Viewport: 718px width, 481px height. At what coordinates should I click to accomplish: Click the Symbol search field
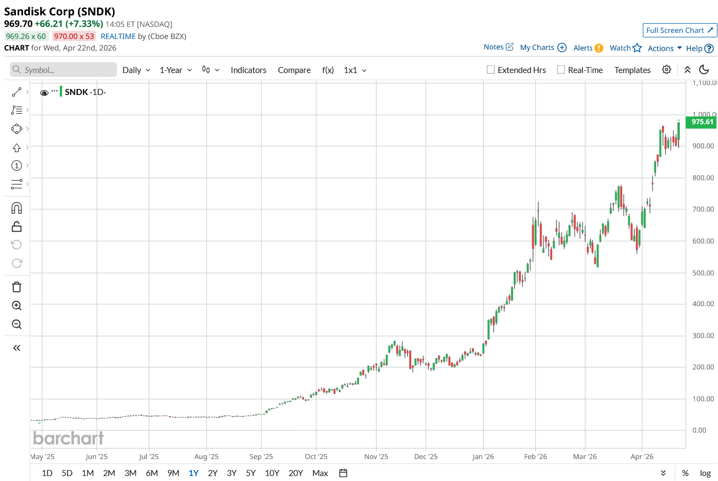(x=63, y=70)
